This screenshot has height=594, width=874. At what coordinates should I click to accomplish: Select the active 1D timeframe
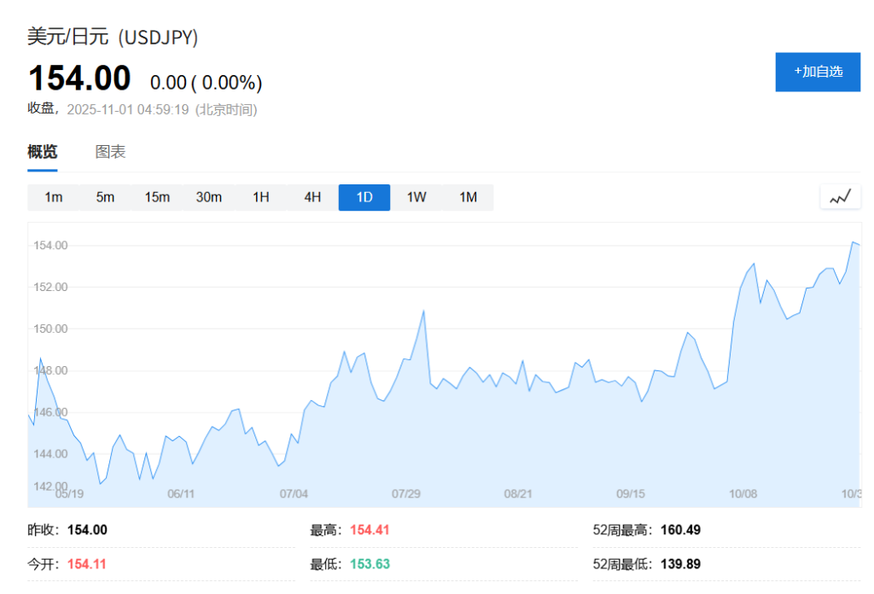(x=364, y=197)
